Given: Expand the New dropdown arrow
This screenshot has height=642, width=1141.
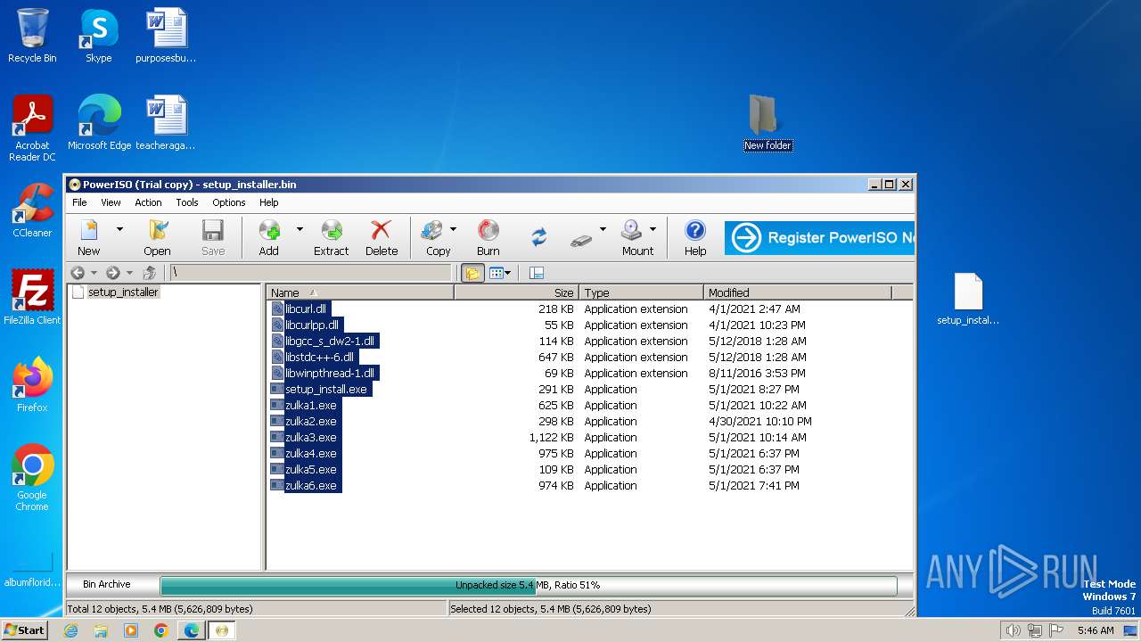Looking at the screenshot, I should point(119,230).
